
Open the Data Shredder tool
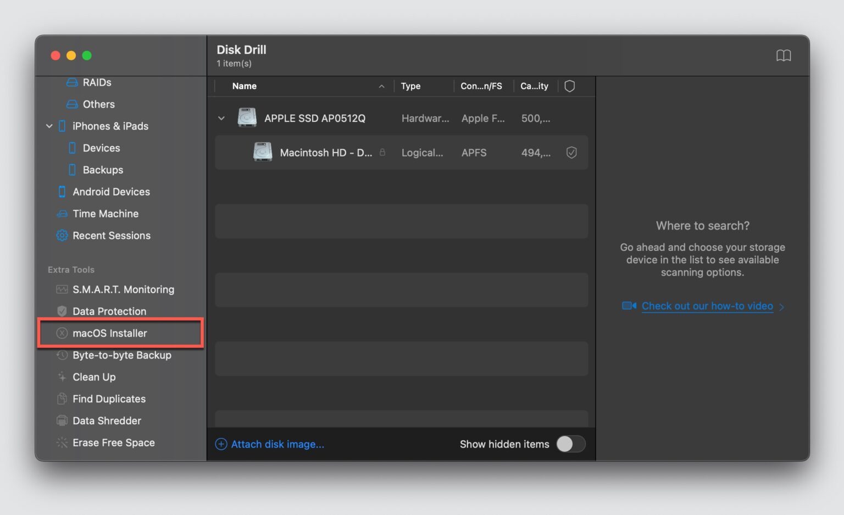[x=106, y=421]
